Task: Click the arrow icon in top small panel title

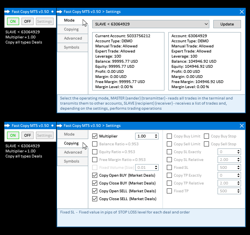Action: (x=7, y=12)
